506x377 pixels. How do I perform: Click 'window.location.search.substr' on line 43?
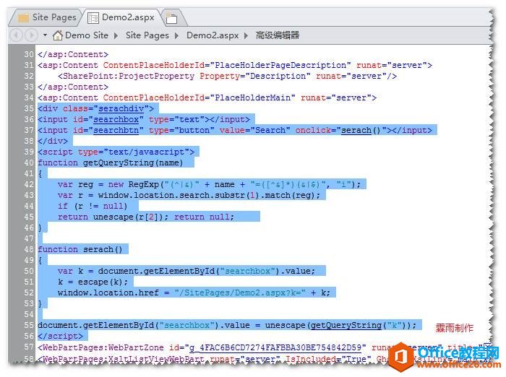coord(171,196)
